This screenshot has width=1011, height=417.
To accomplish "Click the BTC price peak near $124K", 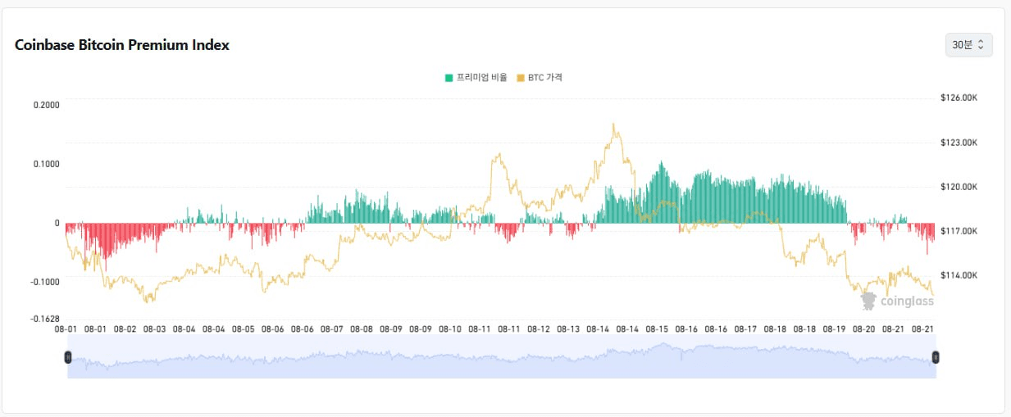I will point(614,125).
